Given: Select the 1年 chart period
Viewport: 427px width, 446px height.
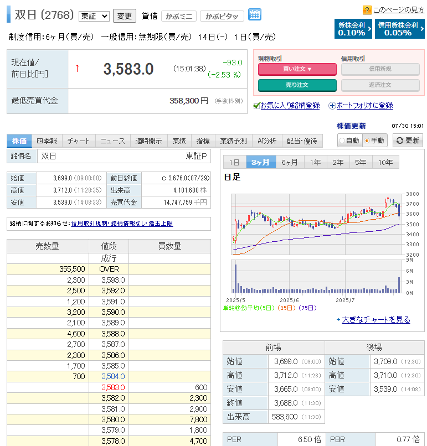Looking at the screenshot, I should [316, 162].
